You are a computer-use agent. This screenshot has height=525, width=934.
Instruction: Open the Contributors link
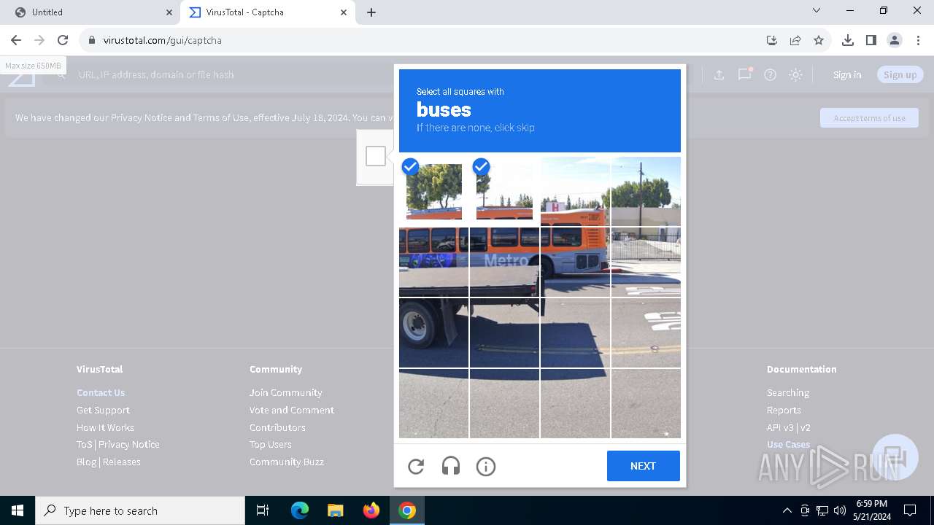pyautogui.click(x=277, y=427)
